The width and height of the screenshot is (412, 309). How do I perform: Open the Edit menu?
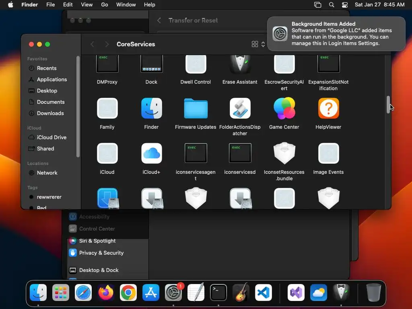coord(68,5)
